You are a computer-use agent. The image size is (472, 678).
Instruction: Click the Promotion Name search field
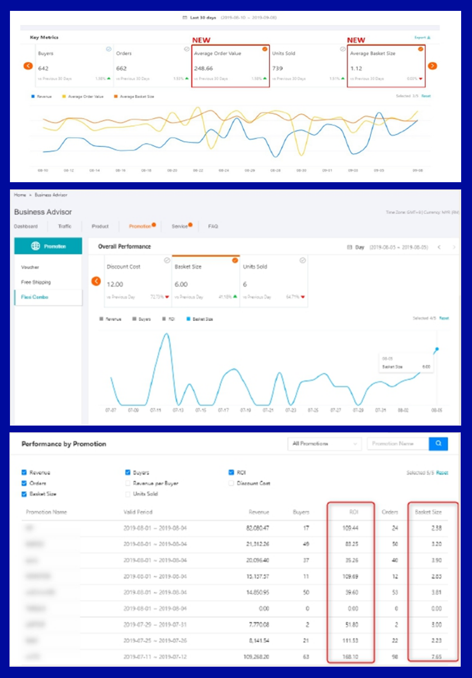(398, 443)
